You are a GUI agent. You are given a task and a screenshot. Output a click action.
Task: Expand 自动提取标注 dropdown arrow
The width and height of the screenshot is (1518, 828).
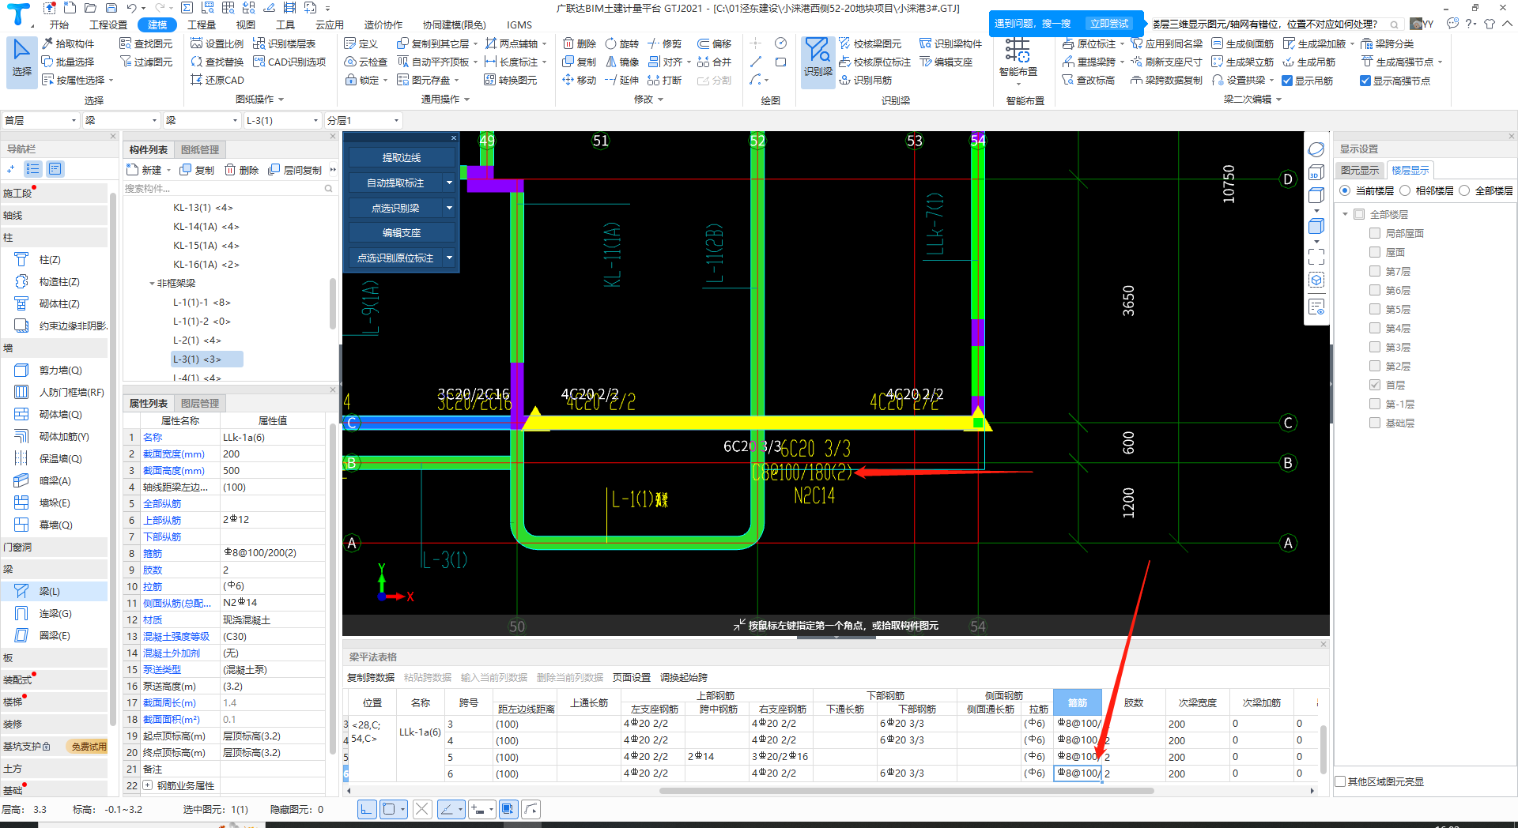[x=449, y=183]
